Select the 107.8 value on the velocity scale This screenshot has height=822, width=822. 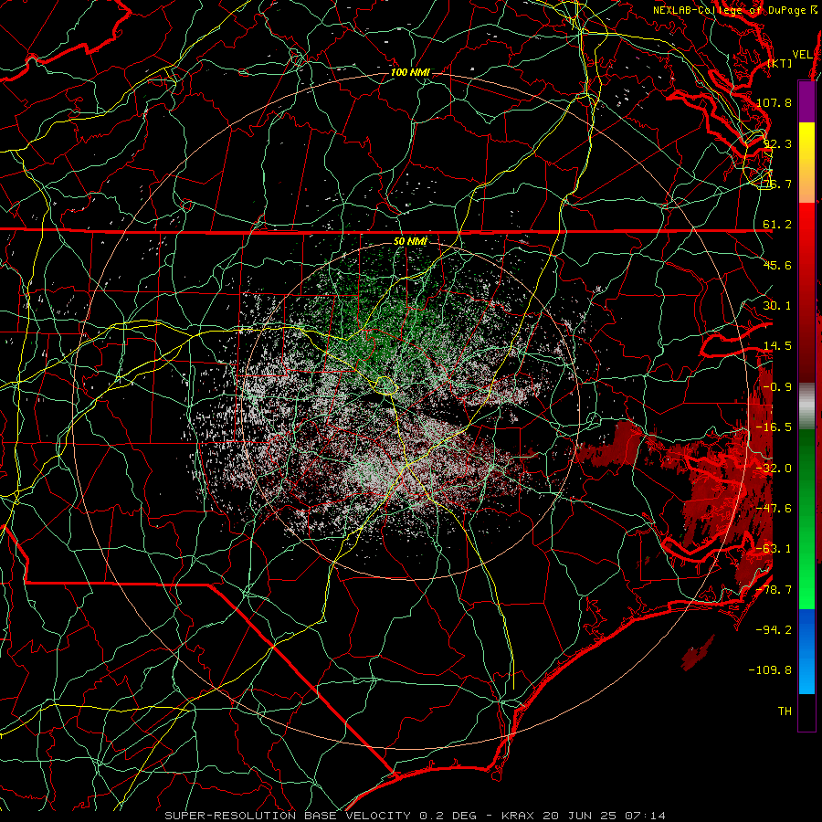coord(774,102)
